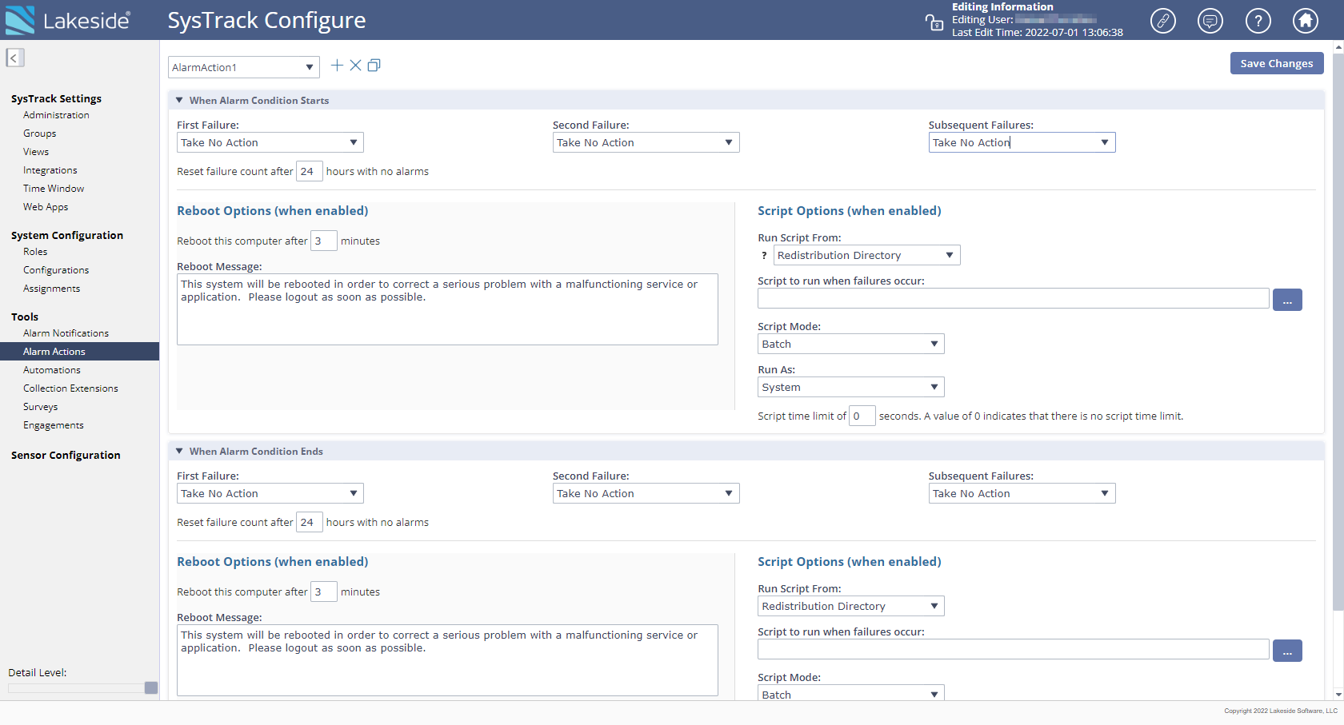Delete the current alarm action with X icon
Screen dimensions: 1344x725
coord(355,66)
